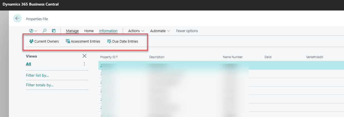Click Fewer options
Image resolution: width=344 pixels, height=117 pixels.
187,31
